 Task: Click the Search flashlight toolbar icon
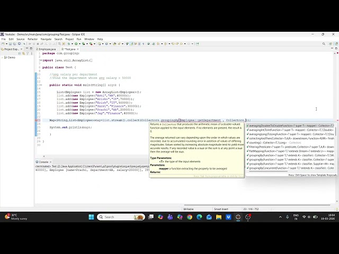click(x=119, y=44)
